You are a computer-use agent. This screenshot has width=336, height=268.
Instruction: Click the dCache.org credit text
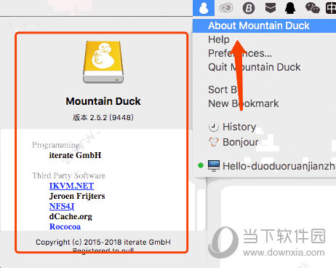71,216
